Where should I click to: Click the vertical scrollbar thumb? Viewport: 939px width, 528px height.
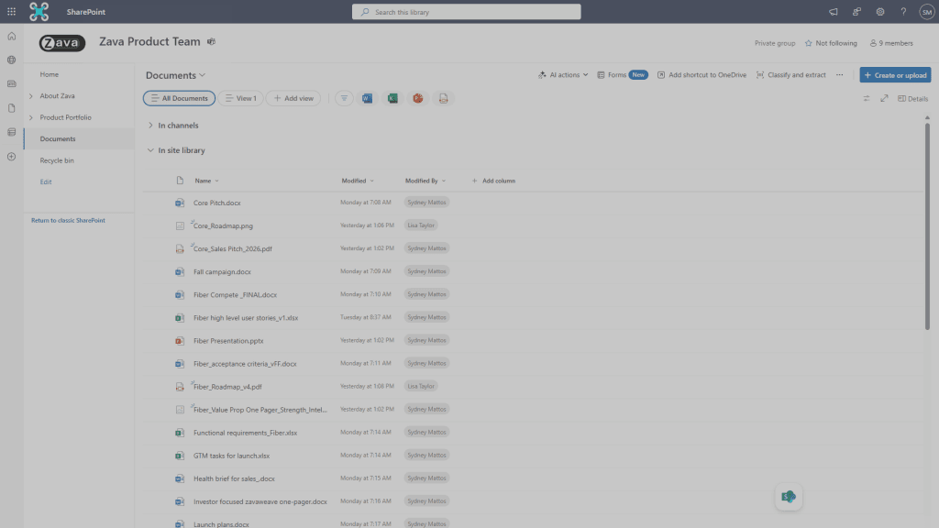tap(927, 225)
